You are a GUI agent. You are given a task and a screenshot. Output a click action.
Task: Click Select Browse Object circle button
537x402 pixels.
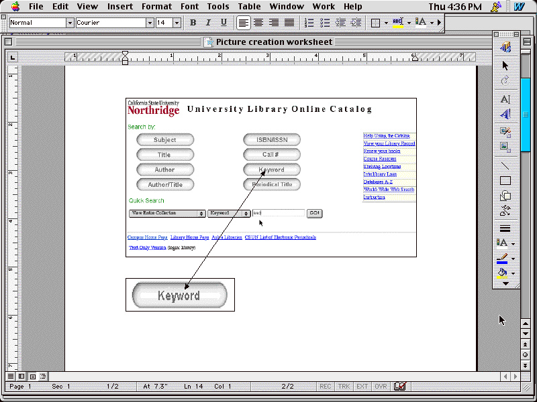click(526, 355)
